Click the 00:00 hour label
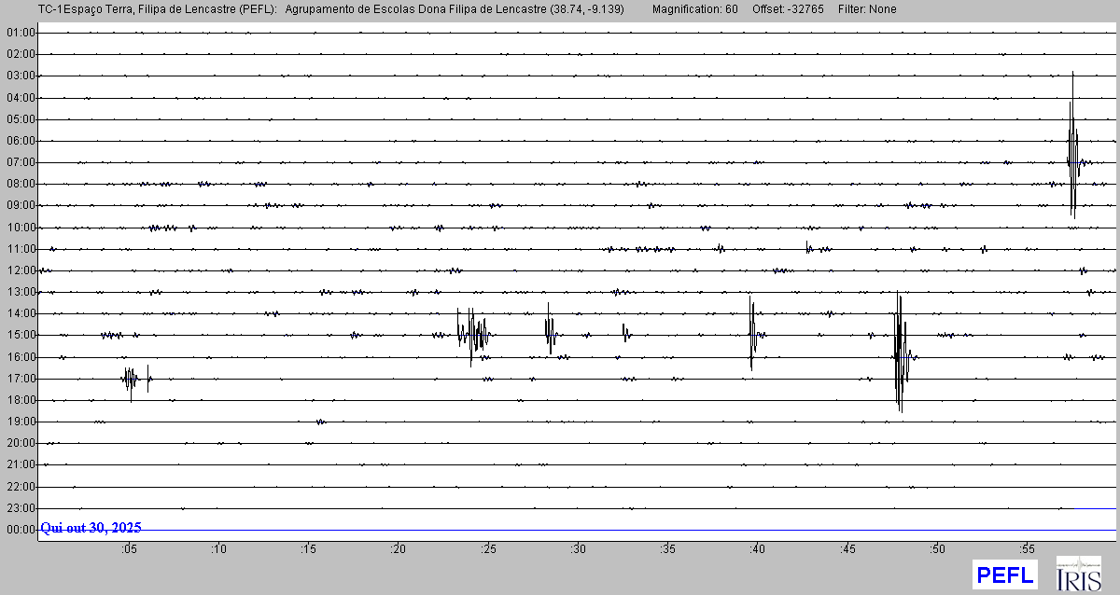Image resolution: width=1120 pixels, height=595 pixels. [21, 530]
